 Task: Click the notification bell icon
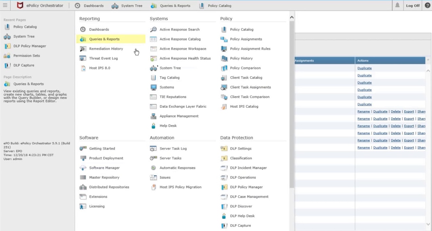(x=397, y=5)
